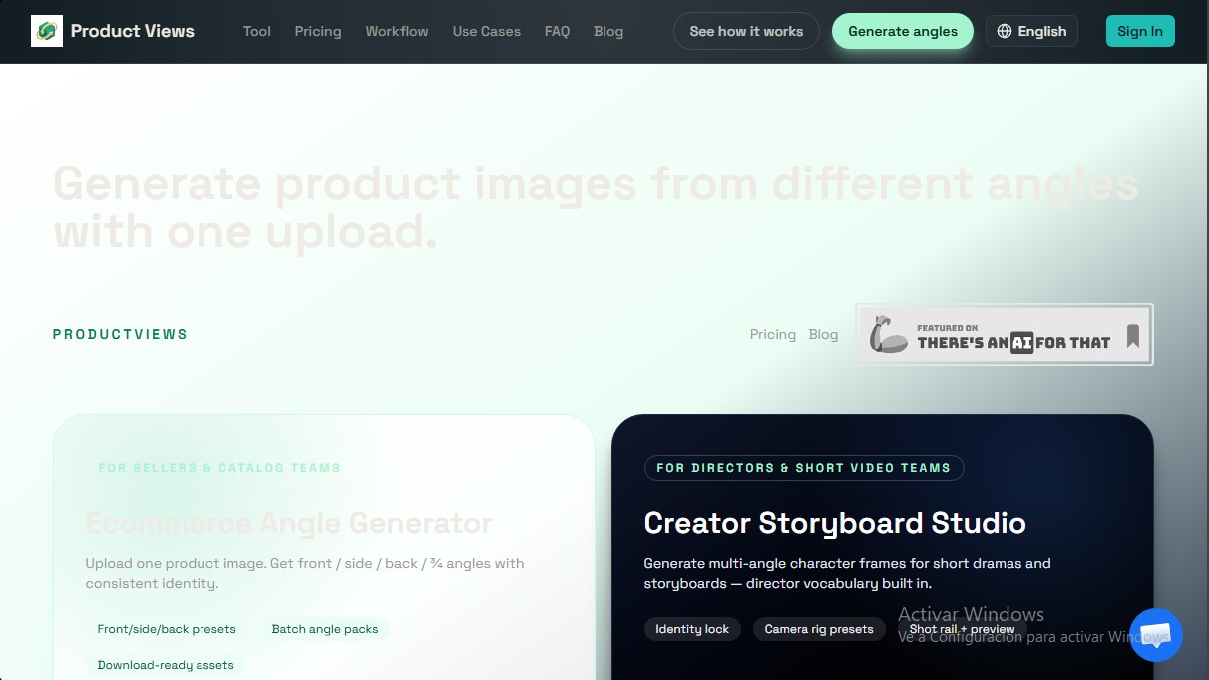Click the PRODUCTVIEWS label text
The height and width of the screenshot is (680, 1209).
(120, 334)
